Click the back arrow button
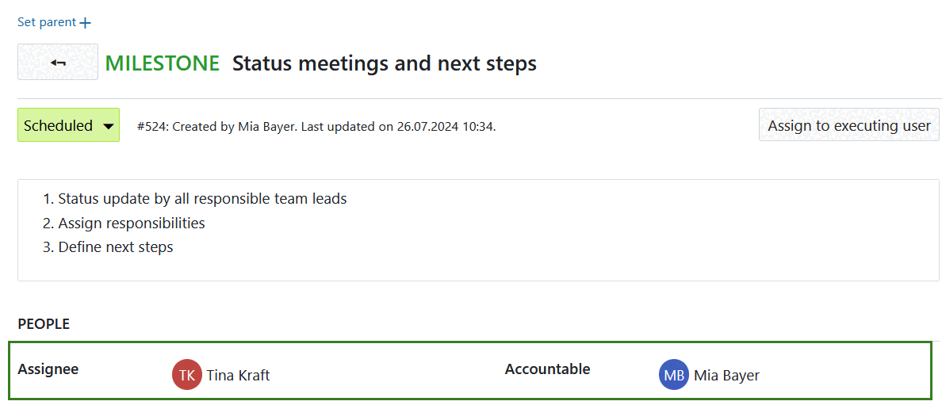This screenshot has height=405, width=942. click(58, 63)
